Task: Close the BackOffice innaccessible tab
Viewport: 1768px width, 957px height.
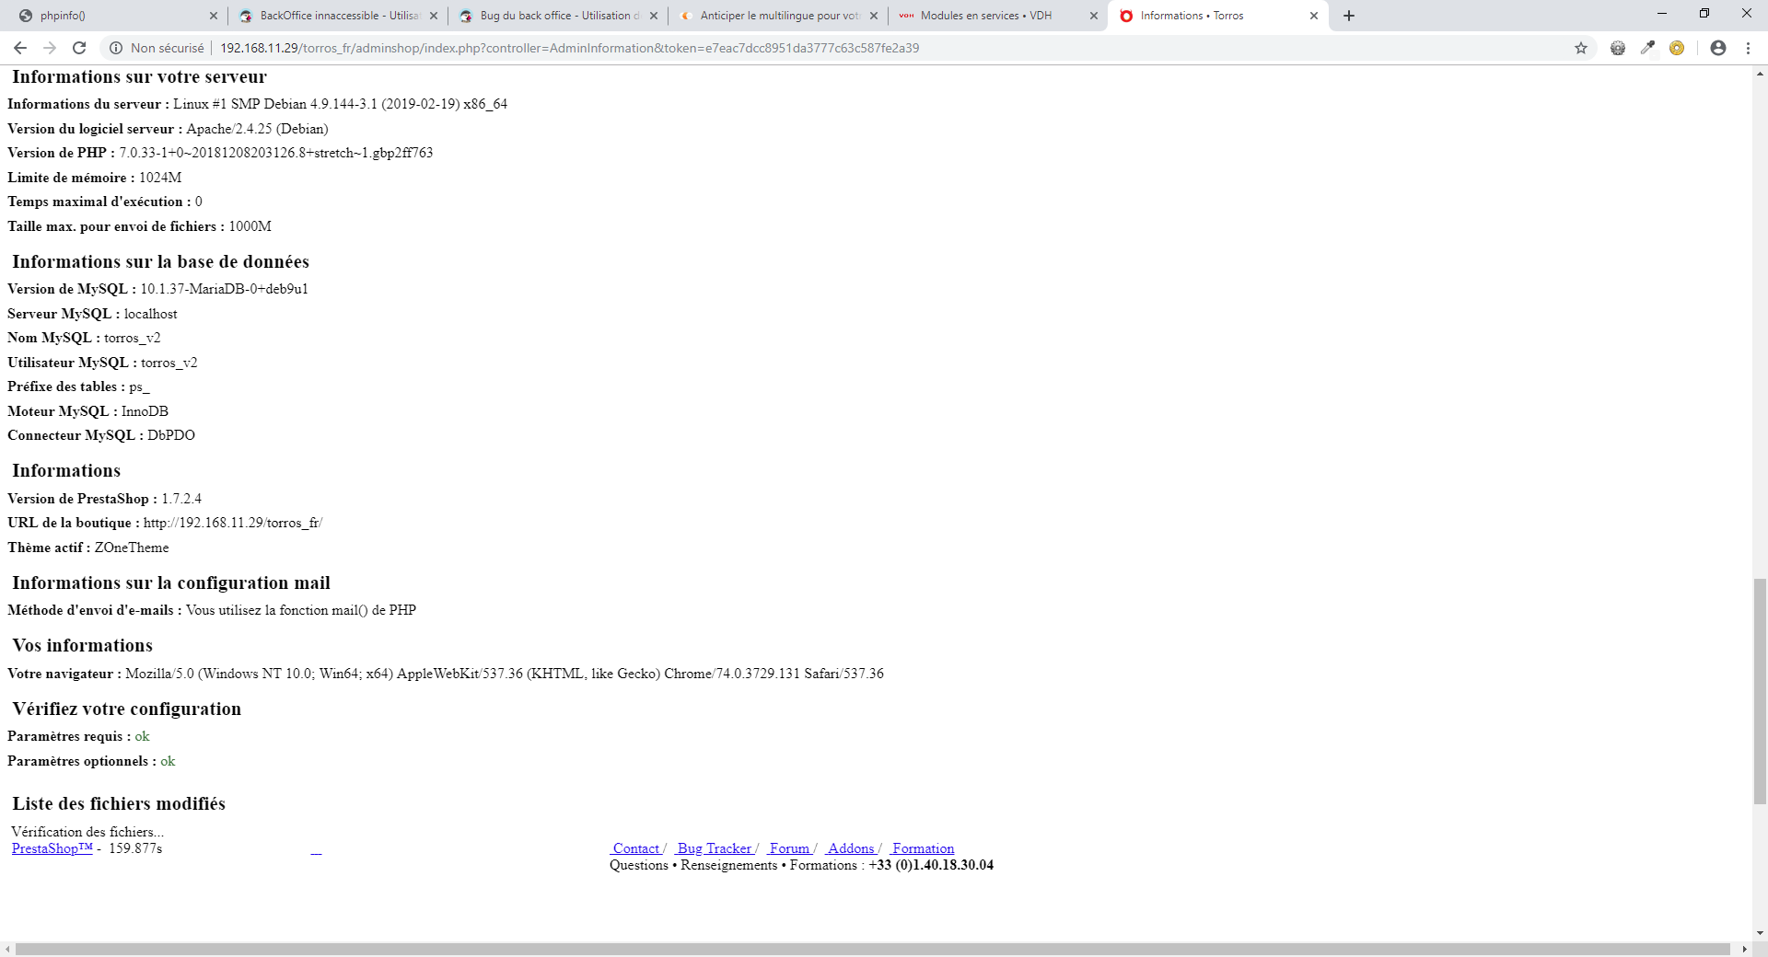Action: point(434,16)
